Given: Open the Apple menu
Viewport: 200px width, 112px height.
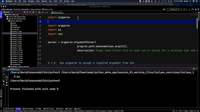Looking at the screenshot, I should click(x=3, y=1).
